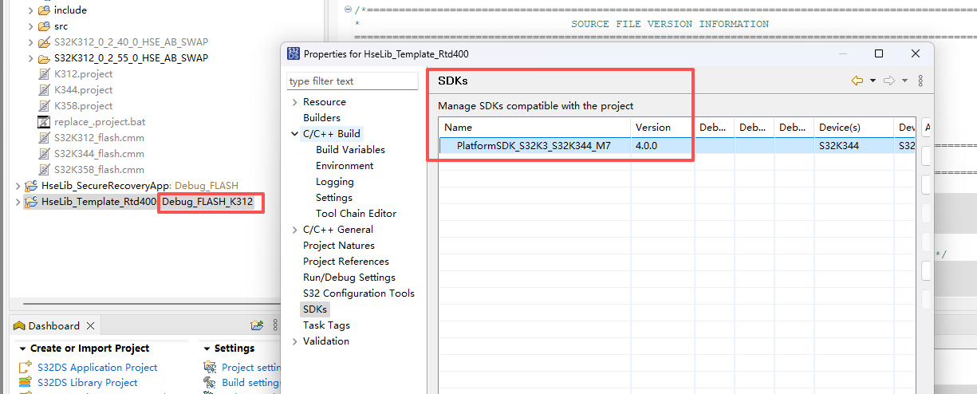Click the 'type filter text' search field

[x=353, y=81]
